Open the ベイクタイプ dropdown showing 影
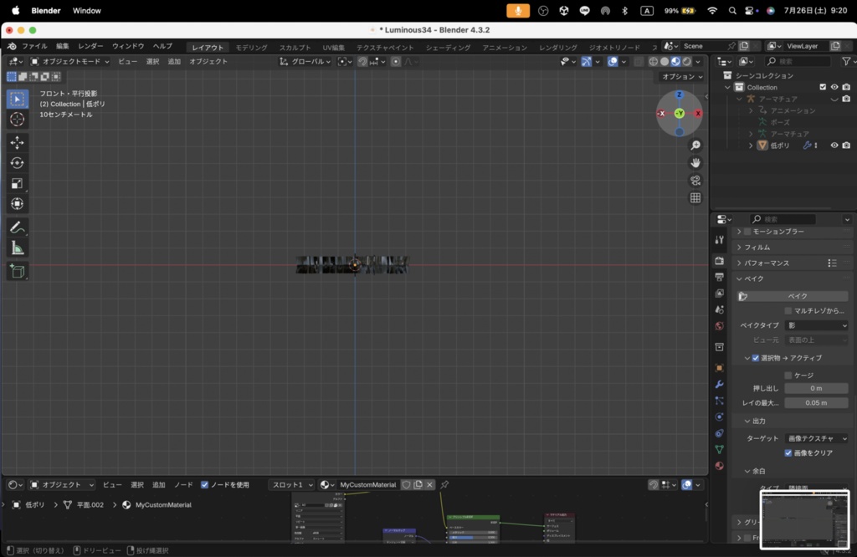The height and width of the screenshot is (557, 857). click(817, 325)
